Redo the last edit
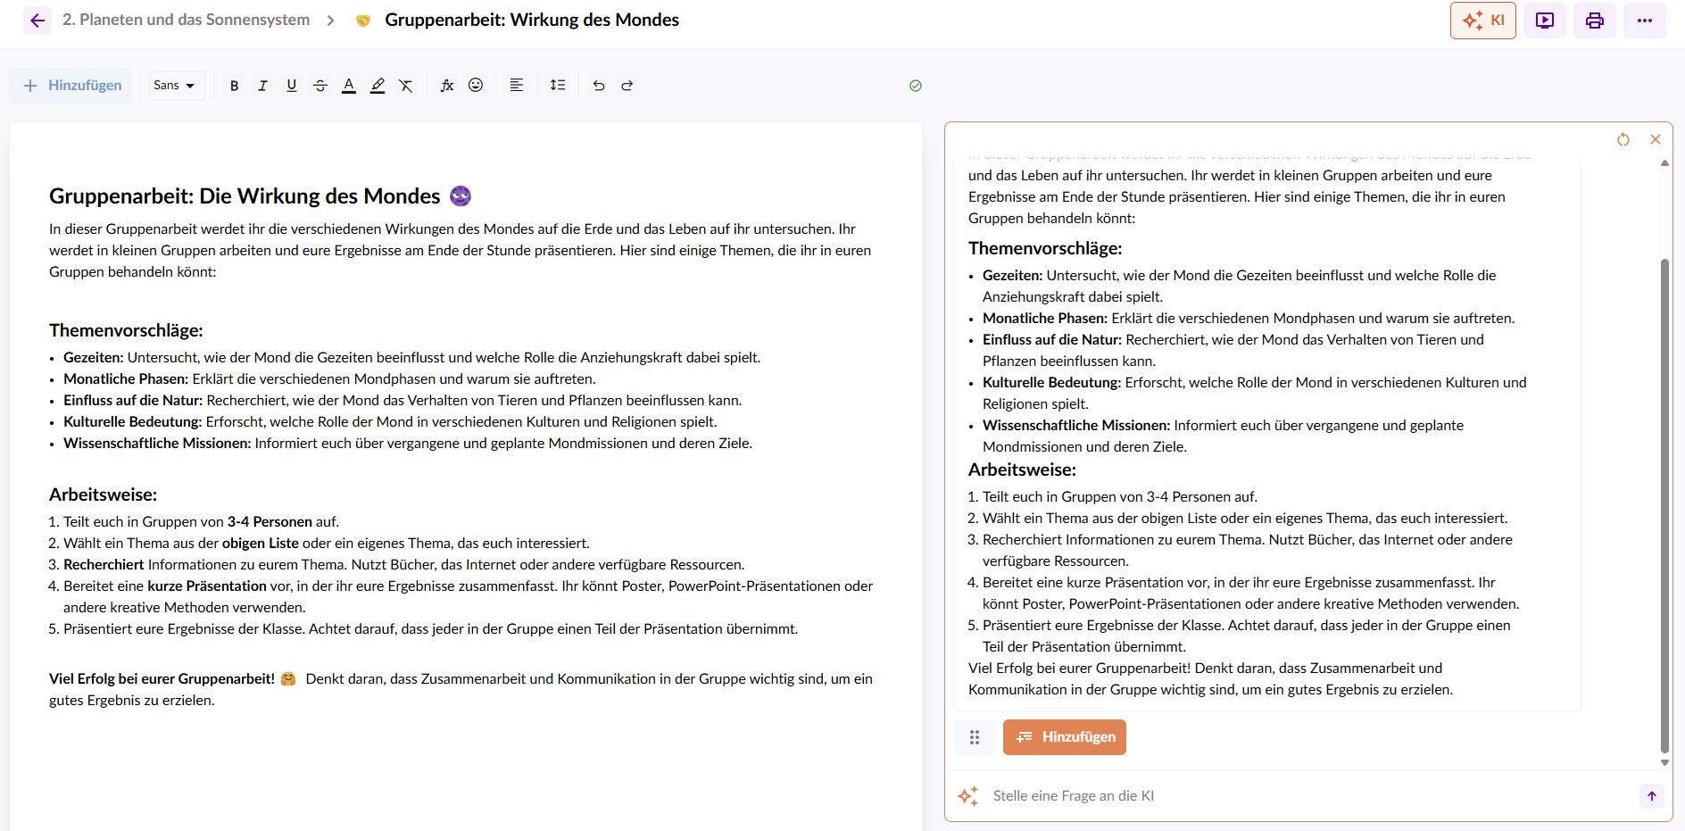This screenshot has width=1685, height=831. pyautogui.click(x=627, y=86)
